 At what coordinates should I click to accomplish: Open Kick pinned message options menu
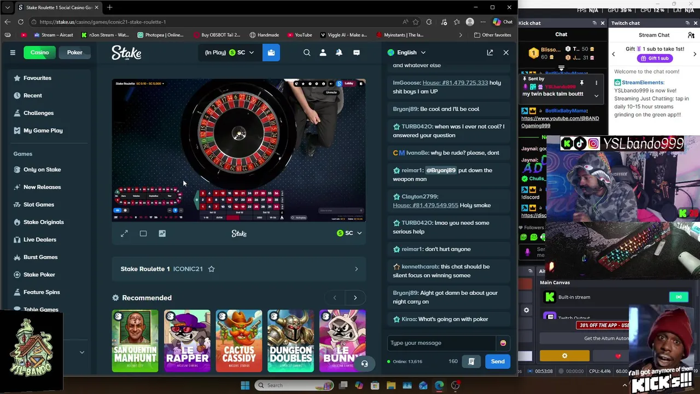coord(596,83)
